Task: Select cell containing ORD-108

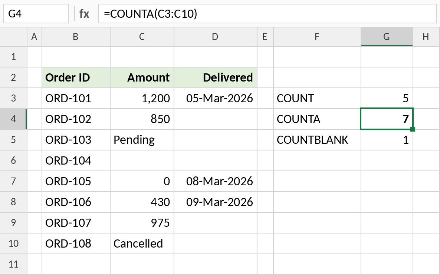Action: (x=76, y=243)
